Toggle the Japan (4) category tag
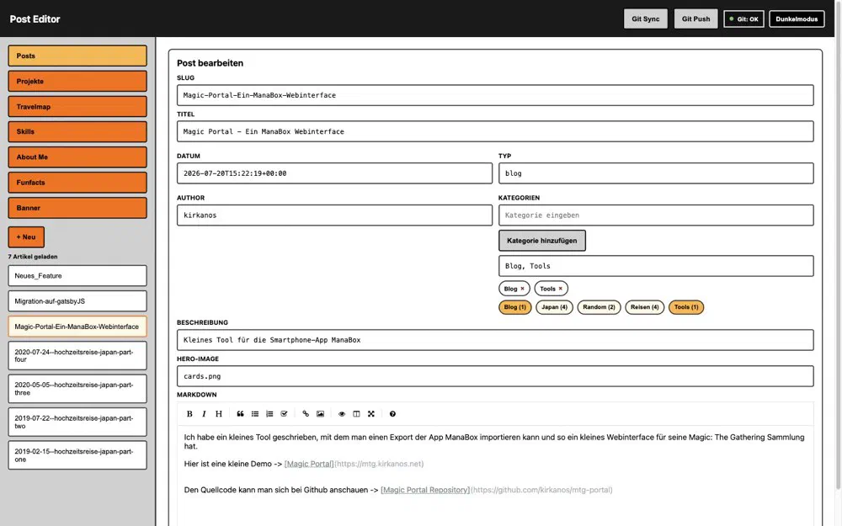 point(554,307)
